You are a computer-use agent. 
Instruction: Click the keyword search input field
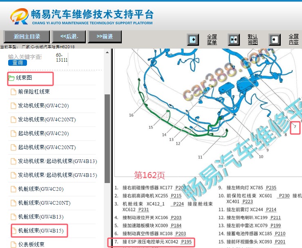25,57
